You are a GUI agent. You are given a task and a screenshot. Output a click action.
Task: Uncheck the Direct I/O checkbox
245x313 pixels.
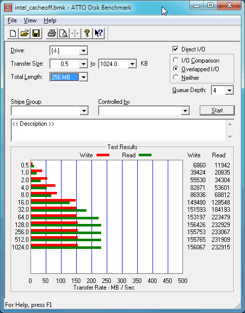pos(175,49)
